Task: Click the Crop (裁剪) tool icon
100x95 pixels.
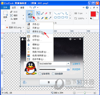Action: click(11, 12)
